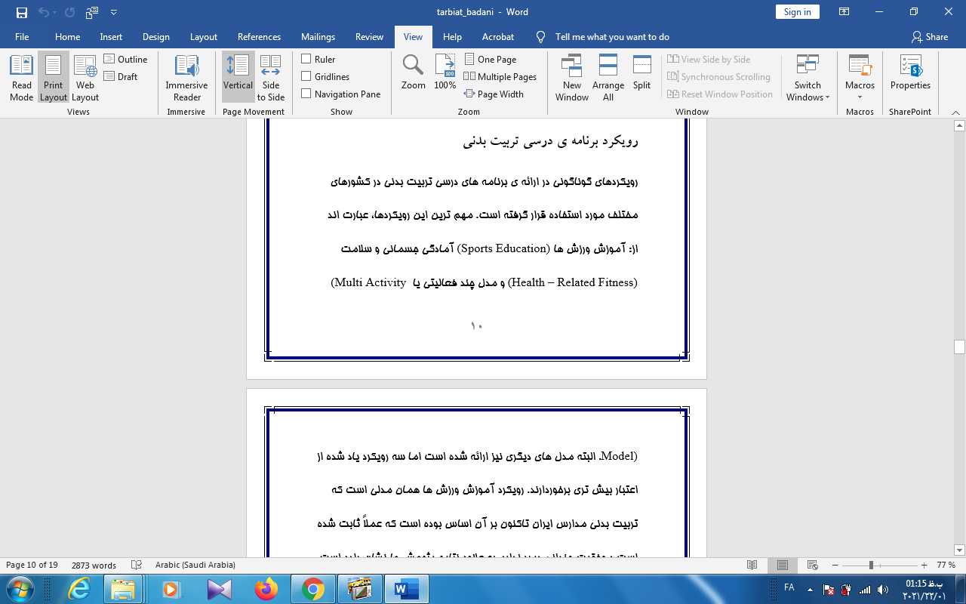Switch to Web Layout view
This screenshot has width=966, height=604.
(85, 77)
